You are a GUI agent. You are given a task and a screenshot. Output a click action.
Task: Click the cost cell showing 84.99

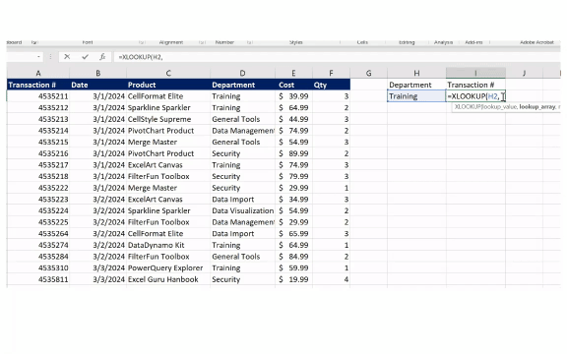click(x=293, y=257)
